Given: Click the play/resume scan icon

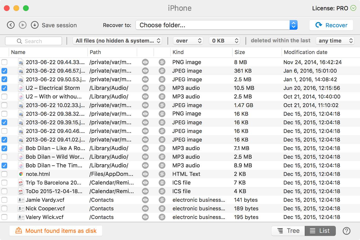Looking at the screenshot, I should click(x=23, y=25).
